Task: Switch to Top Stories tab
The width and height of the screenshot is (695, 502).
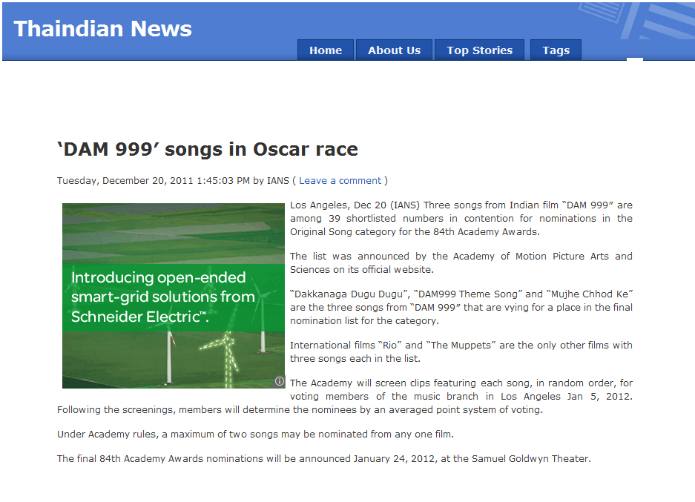Action: click(x=479, y=50)
